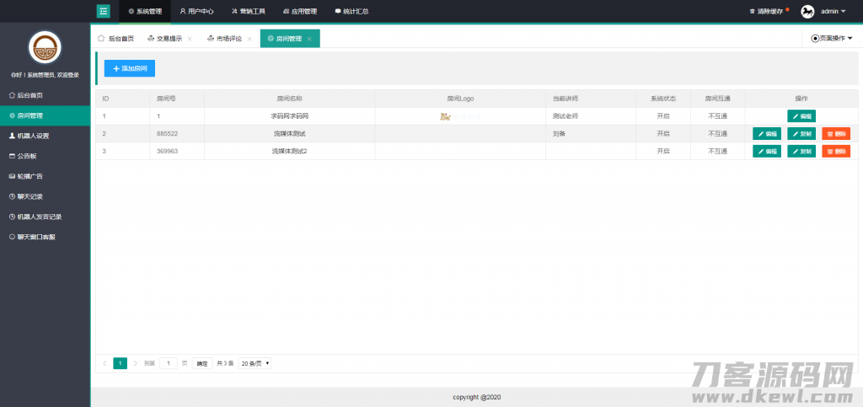This screenshot has width=863, height=407.
Task: Open the 20条/页 page size selector
Action: pyautogui.click(x=255, y=363)
